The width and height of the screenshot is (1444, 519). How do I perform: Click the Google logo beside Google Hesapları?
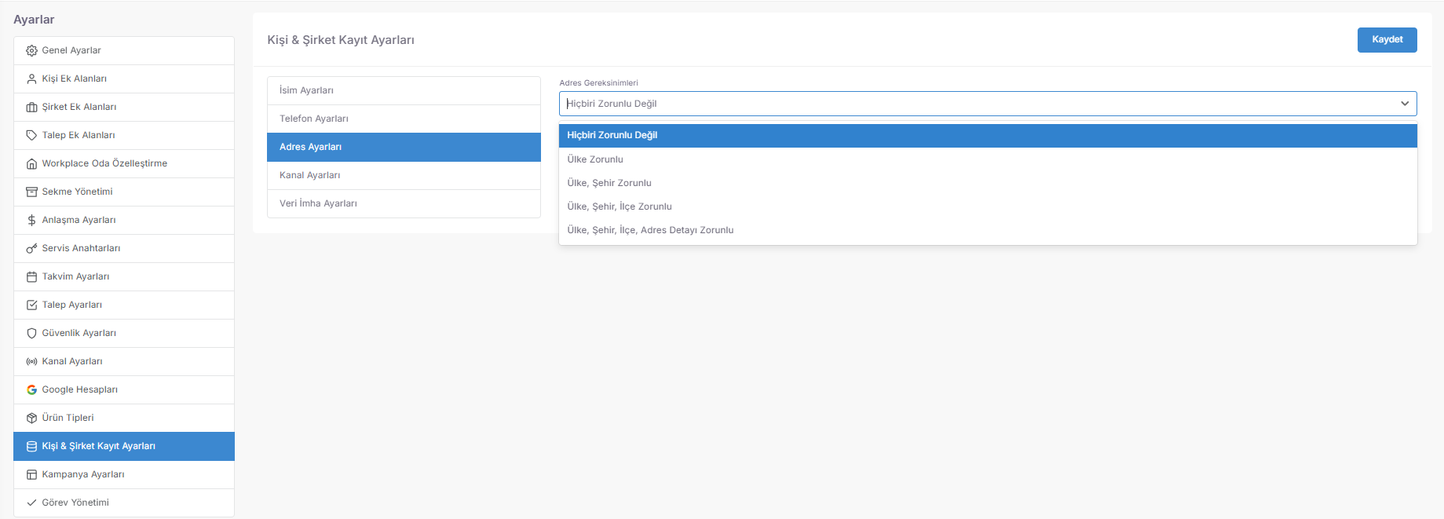point(31,389)
